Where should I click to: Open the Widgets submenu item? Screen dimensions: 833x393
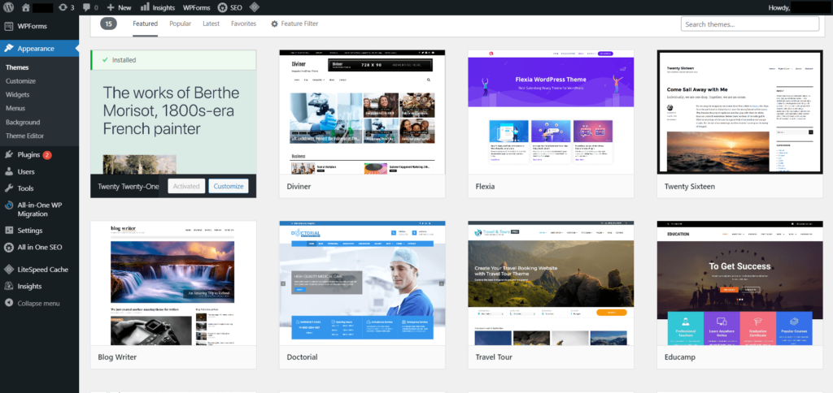point(18,94)
